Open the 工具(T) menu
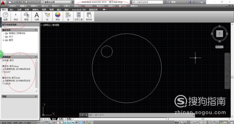Screen dimensions: 234x124 click(x=67, y=6)
